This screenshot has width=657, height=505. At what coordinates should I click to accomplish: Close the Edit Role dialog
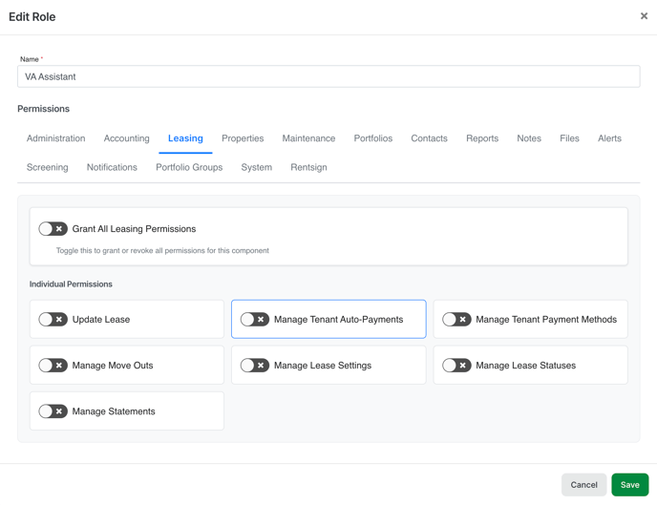coord(644,16)
